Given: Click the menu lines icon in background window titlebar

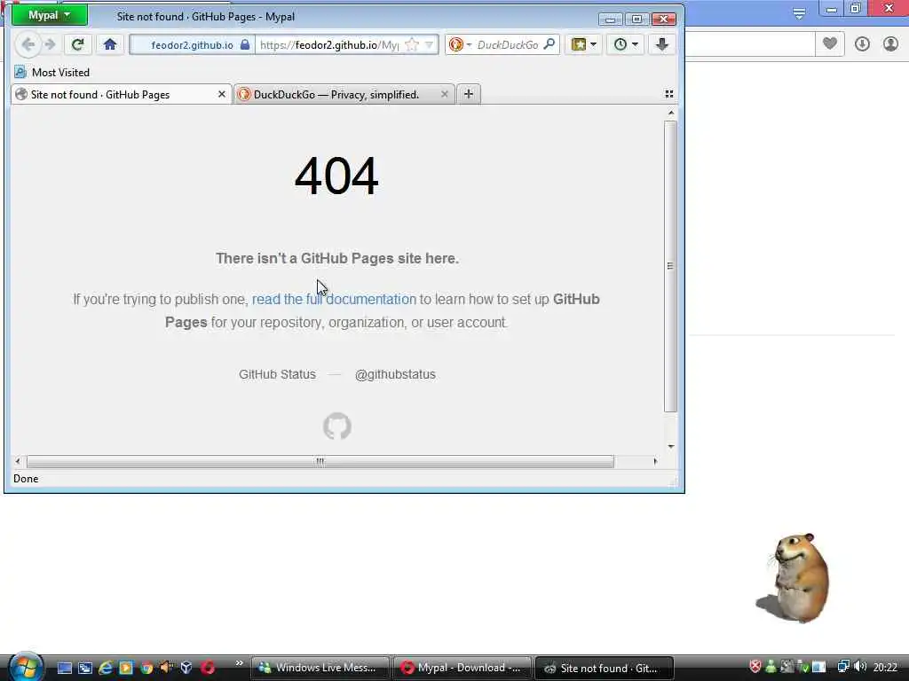Looking at the screenshot, I should [x=799, y=13].
